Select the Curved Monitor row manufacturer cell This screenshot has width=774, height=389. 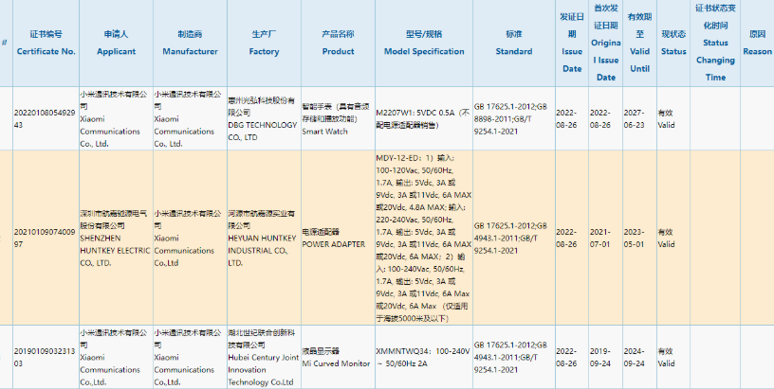(190, 357)
